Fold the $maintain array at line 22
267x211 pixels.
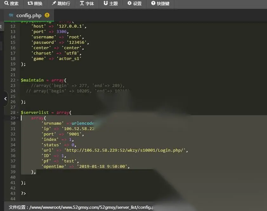(x=17, y=80)
